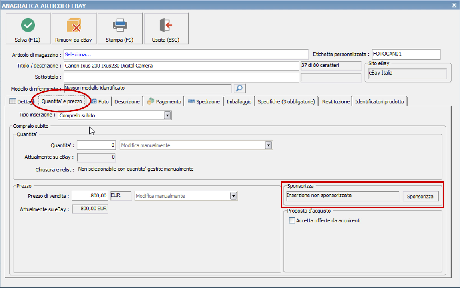Open the Spedizione tab
Screen dimensions: 460x288
pyautogui.click(x=204, y=101)
